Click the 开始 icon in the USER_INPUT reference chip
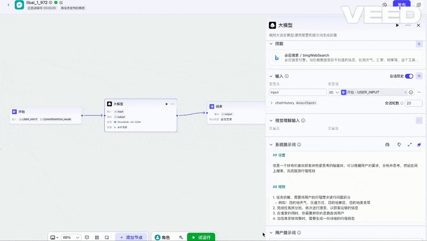This screenshot has width=427, height=241. coord(344,92)
